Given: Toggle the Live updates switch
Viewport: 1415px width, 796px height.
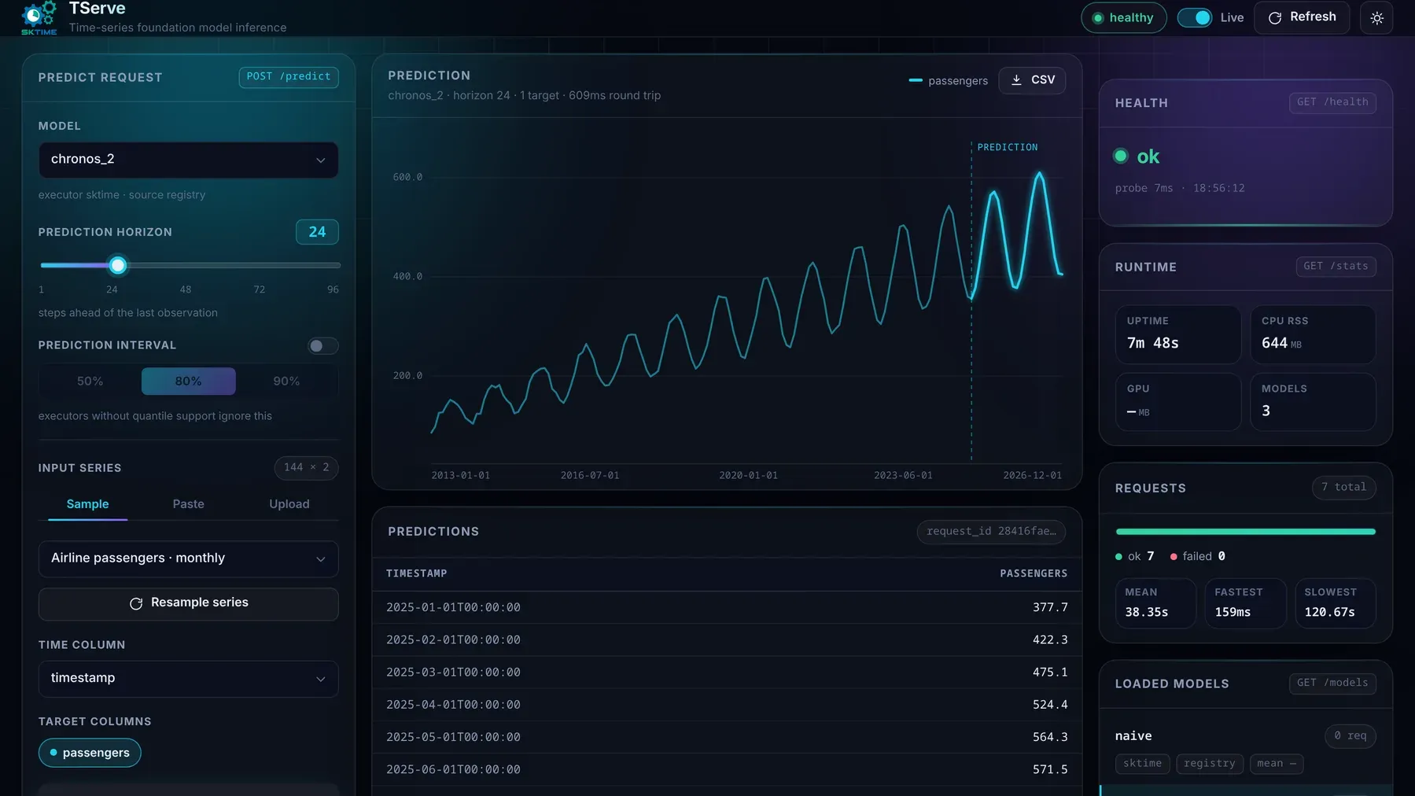Looking at the screenshot, I should [x=1194, y=17].
